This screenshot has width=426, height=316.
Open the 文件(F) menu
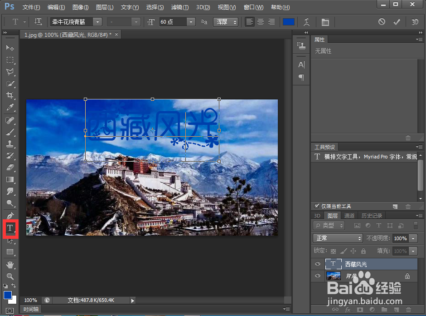[31, 7]
